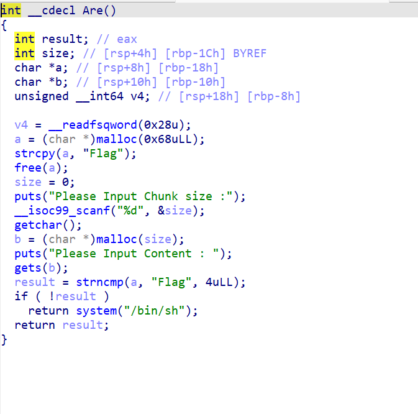
Task: Click the char *b declaration
Action: (42, 82)
